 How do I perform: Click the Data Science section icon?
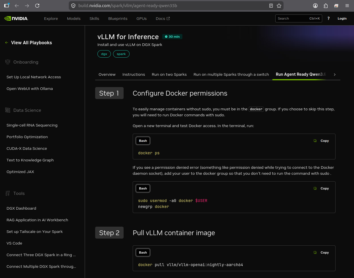point(8,110)
